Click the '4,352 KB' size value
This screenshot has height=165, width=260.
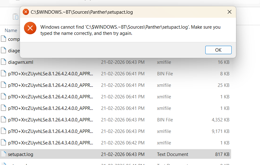[221, 120]
